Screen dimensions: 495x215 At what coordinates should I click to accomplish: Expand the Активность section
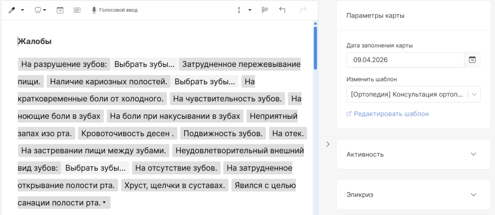point(413,154)
